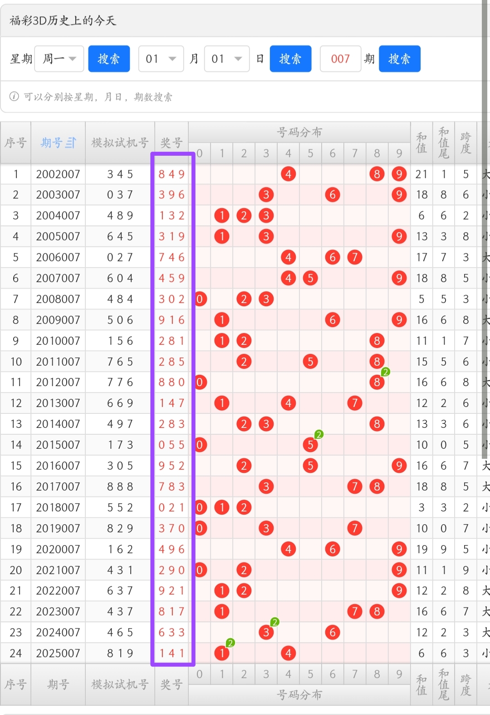Select the issue number 2017007
490x715 pixels.
tap(58, 487)
